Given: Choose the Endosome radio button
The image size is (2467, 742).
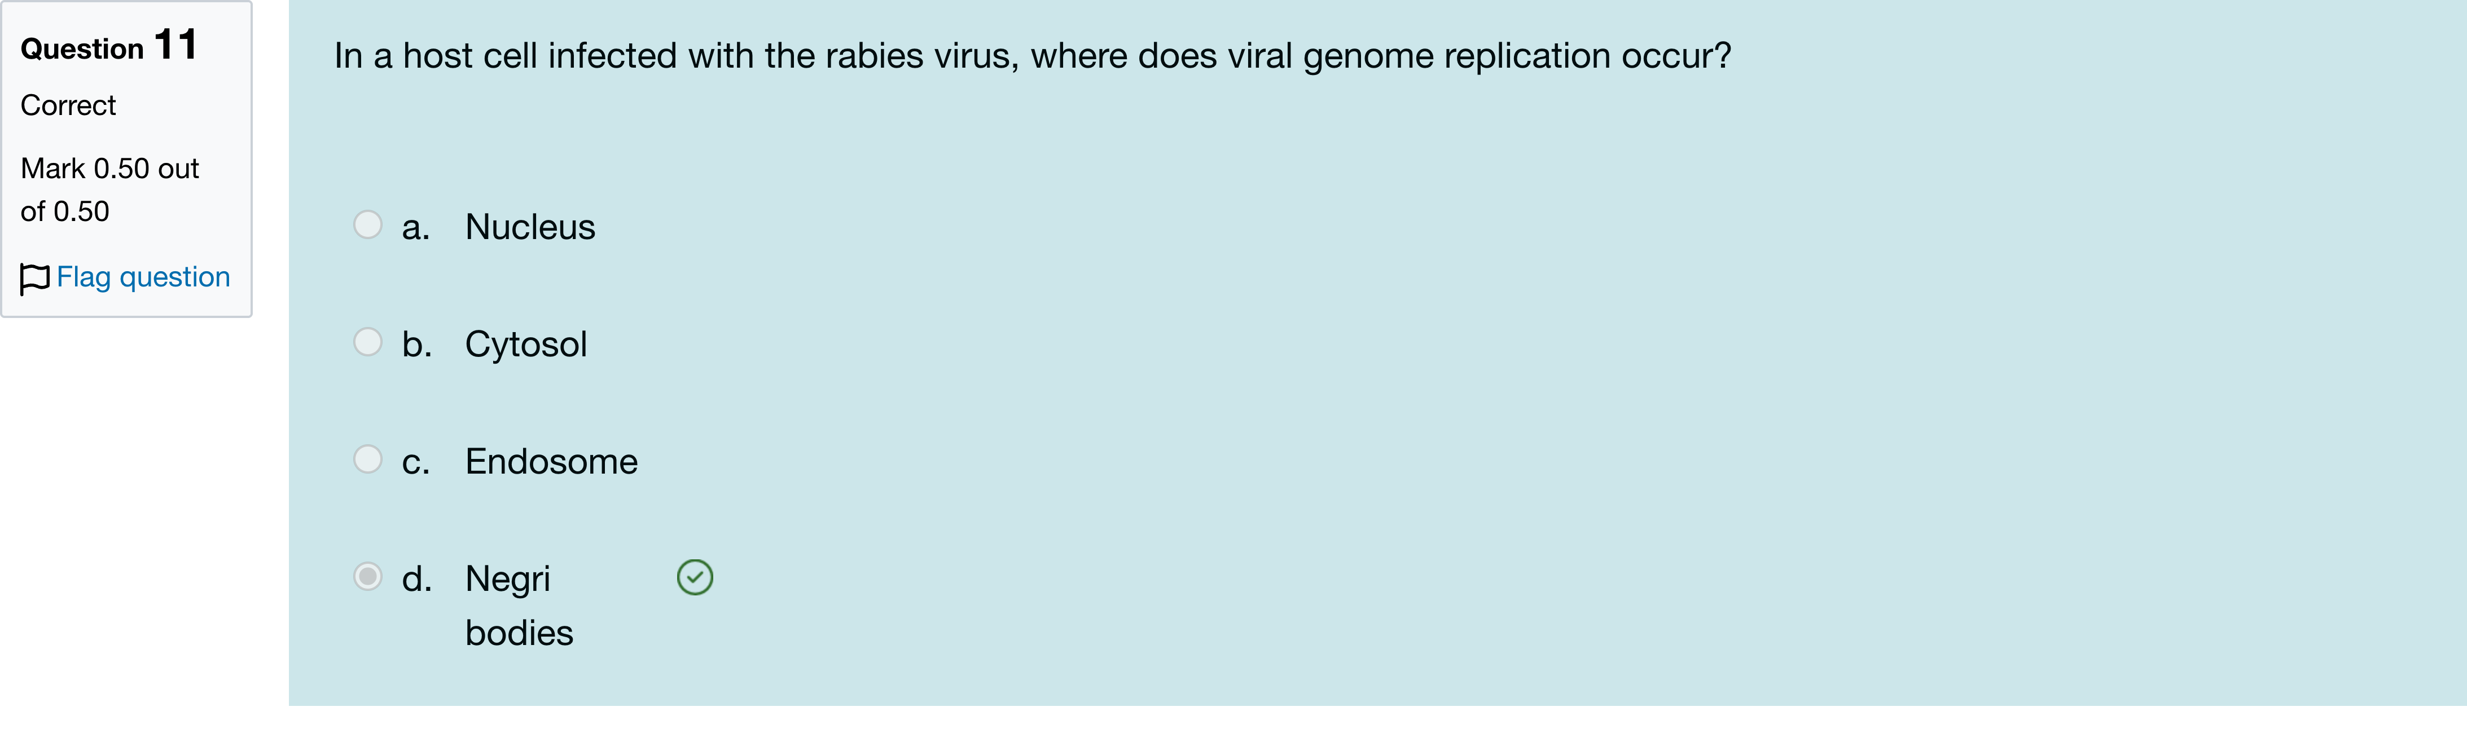Looking at the screenshot, I should pyautogui.click(x=368, y=460).
